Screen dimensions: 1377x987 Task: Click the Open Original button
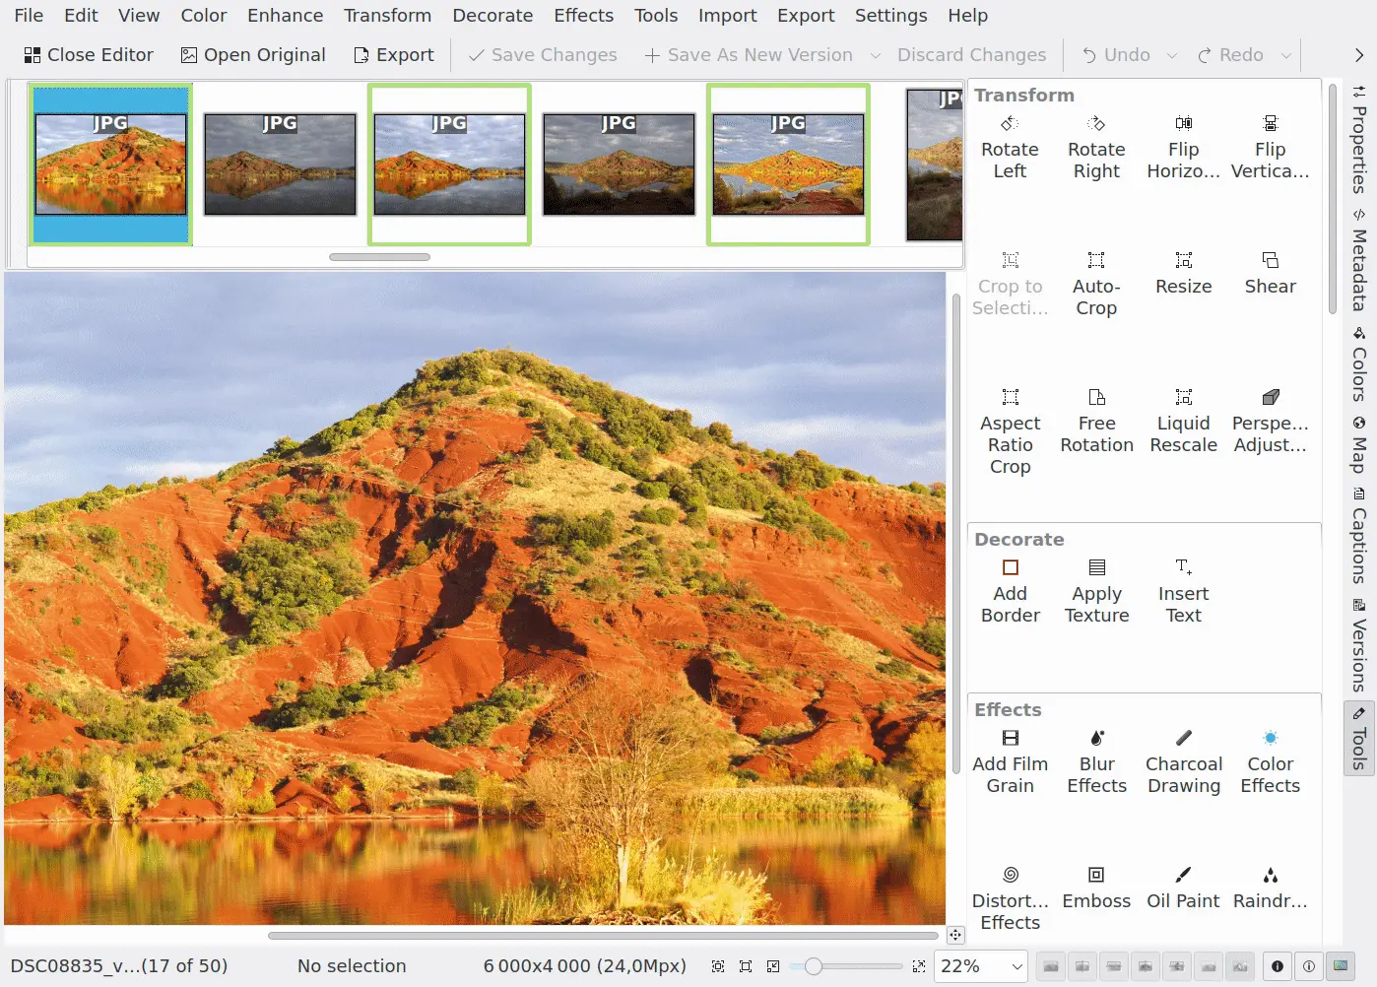pos(253,55)
